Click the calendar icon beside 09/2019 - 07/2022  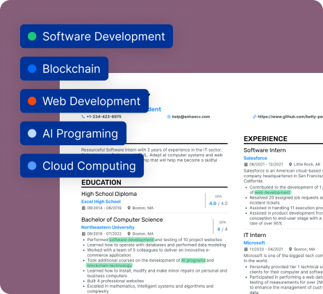(x=83, y=234)
